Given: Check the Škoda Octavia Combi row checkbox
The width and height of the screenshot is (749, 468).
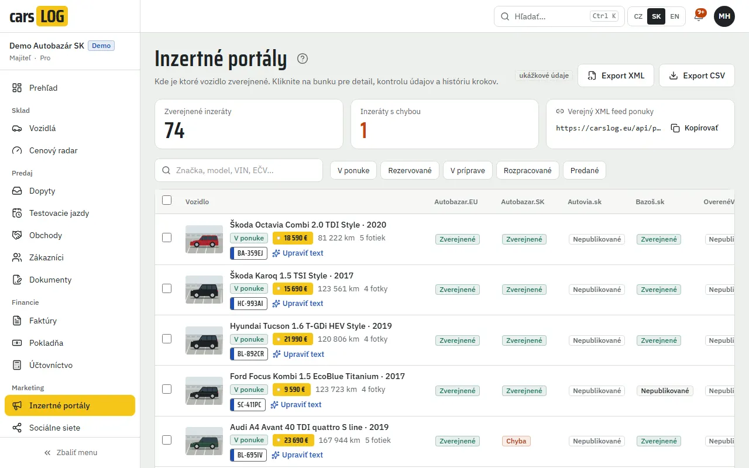Looking at the screenshot, I should point(167,238).
